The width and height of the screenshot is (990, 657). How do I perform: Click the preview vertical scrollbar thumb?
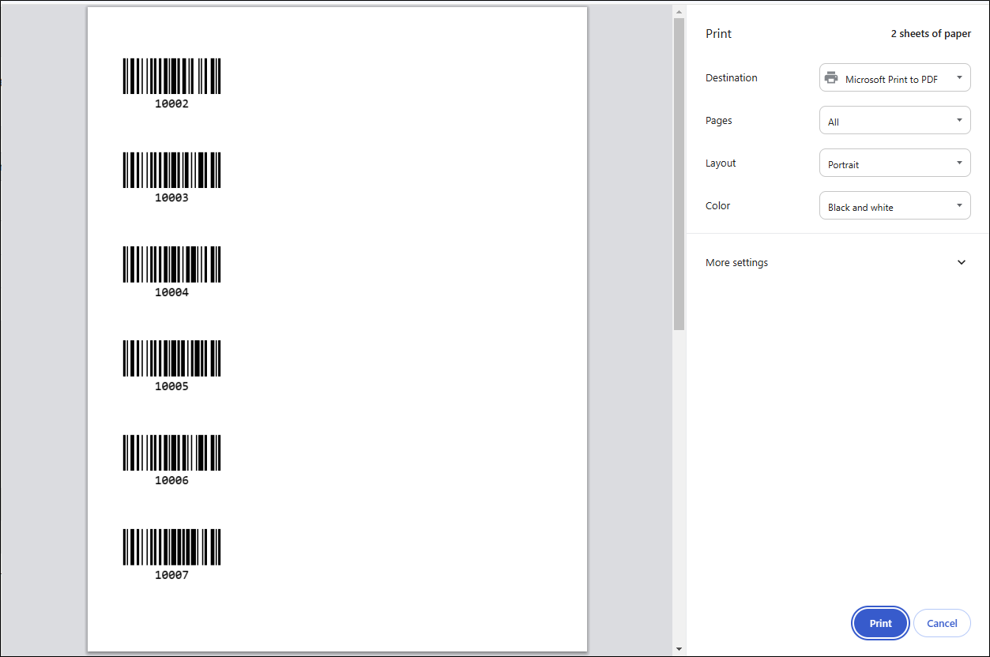(679, 174)
